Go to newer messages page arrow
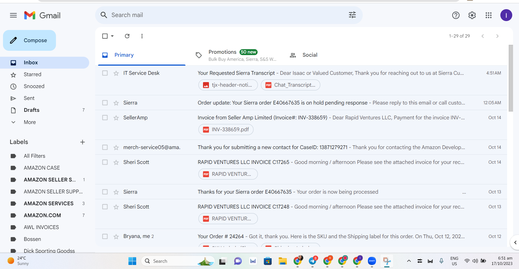The width and height of the screenshot is (519, 269). [483, 36]
